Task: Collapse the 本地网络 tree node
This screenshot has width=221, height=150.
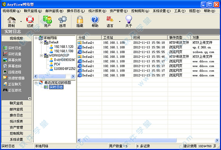Action: 36,38
